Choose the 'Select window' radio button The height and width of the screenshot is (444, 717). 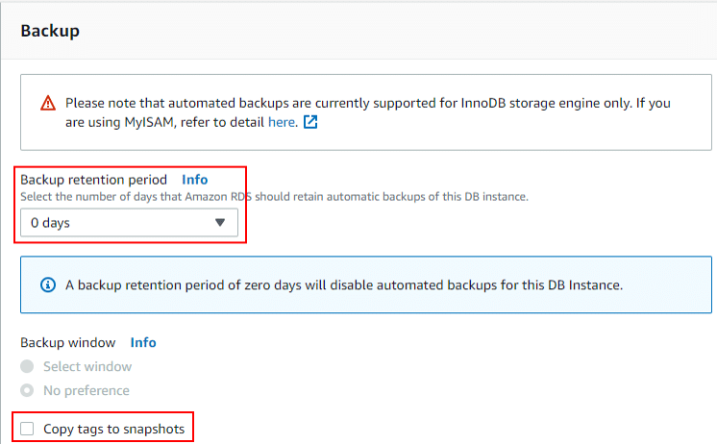27,366
